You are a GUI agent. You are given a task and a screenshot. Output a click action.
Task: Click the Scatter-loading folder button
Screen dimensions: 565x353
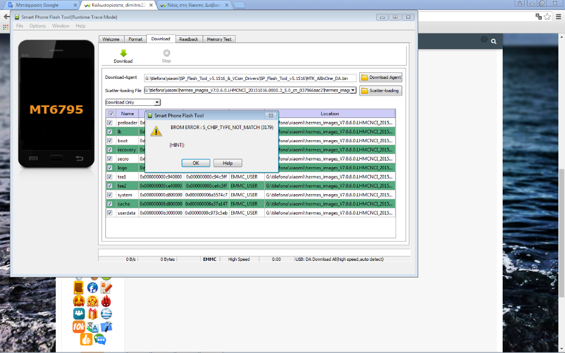381,90
